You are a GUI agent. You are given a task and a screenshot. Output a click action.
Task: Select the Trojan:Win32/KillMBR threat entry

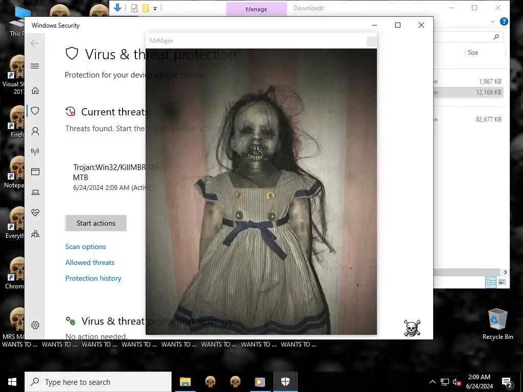coord(109,177)
